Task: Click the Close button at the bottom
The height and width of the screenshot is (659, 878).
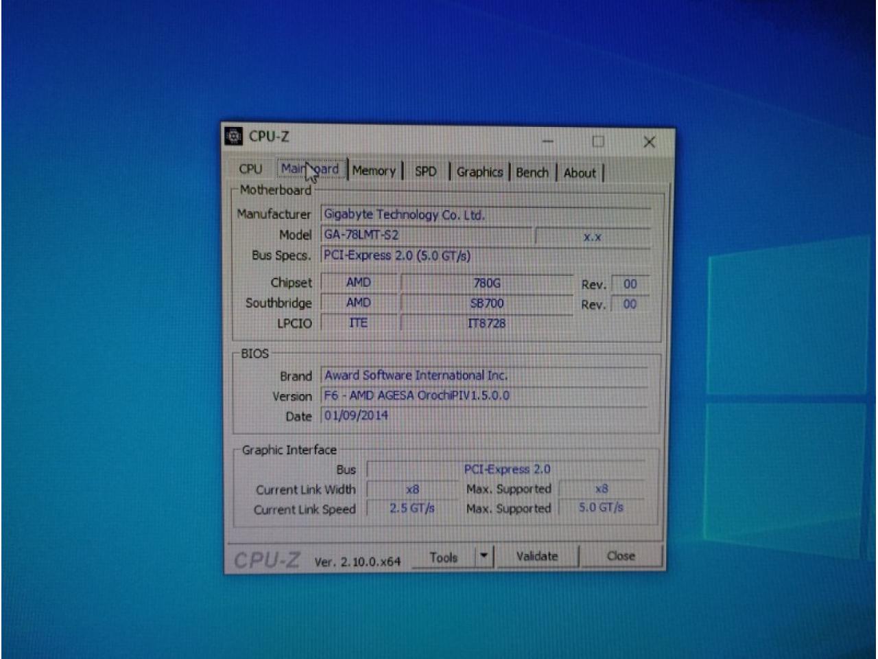Action: coord(621,556)
